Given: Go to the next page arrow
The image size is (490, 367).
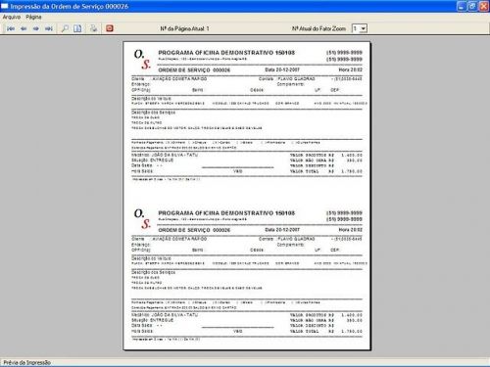Looking at the screenshot, I should click(x=36, y=28).
